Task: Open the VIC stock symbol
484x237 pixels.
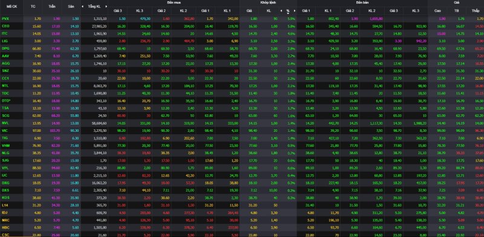Action: coord(5,131)
